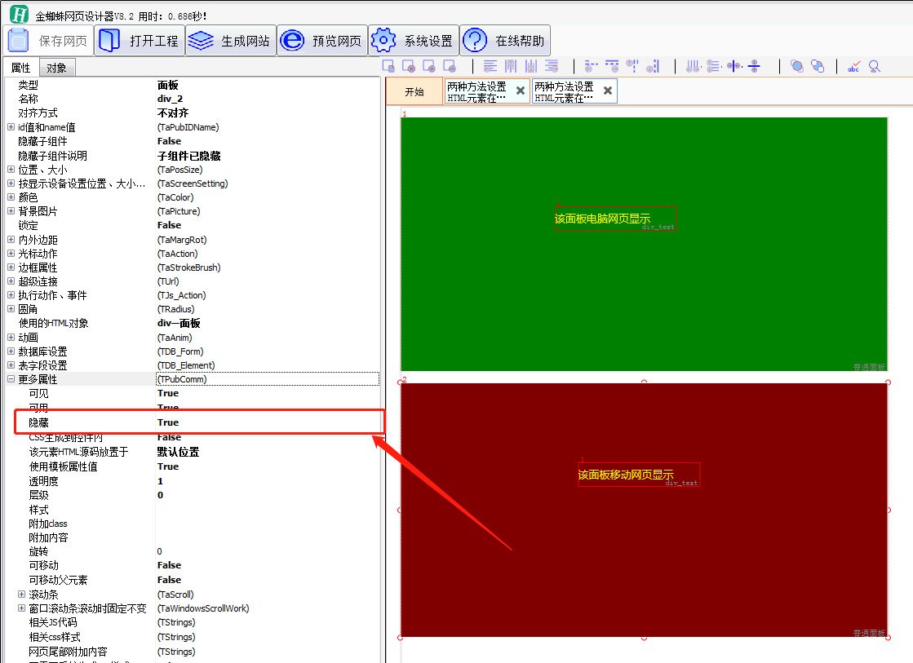Close the document tab right beside 开始

521,91
